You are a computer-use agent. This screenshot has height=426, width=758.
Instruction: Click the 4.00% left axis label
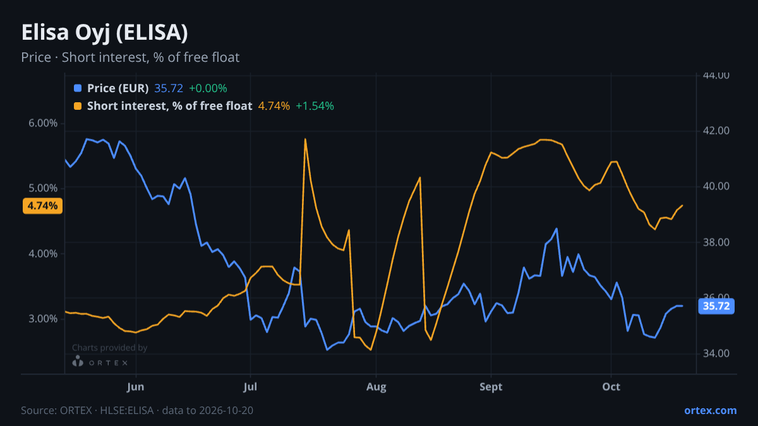(x=43, y=254)
